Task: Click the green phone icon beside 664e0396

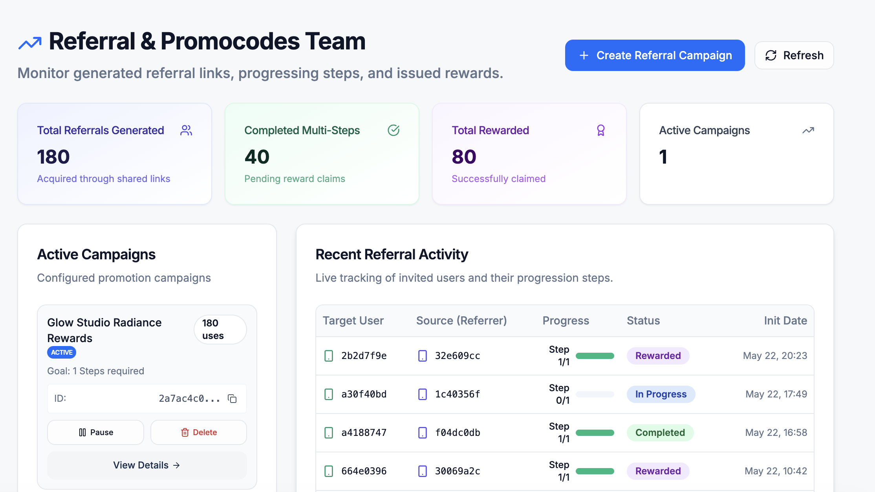Action: coord(329,471)
